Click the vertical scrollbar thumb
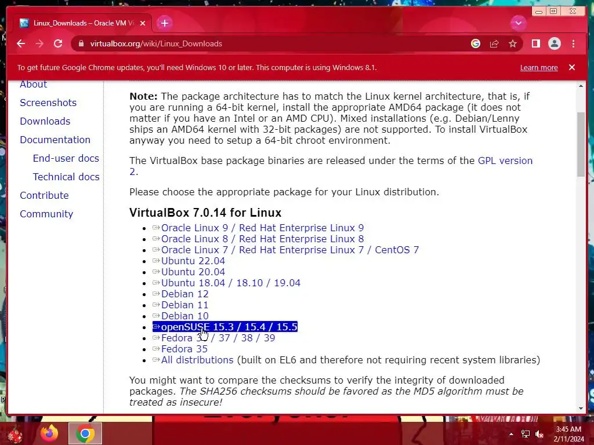The image size is (594, 445). (581, 144)
